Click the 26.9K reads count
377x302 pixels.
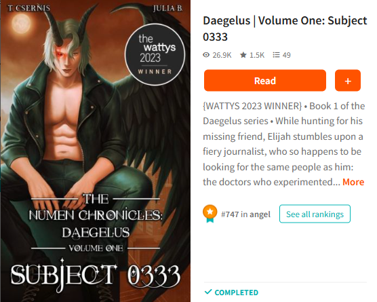pyautogui.click(x=222, y=55)
